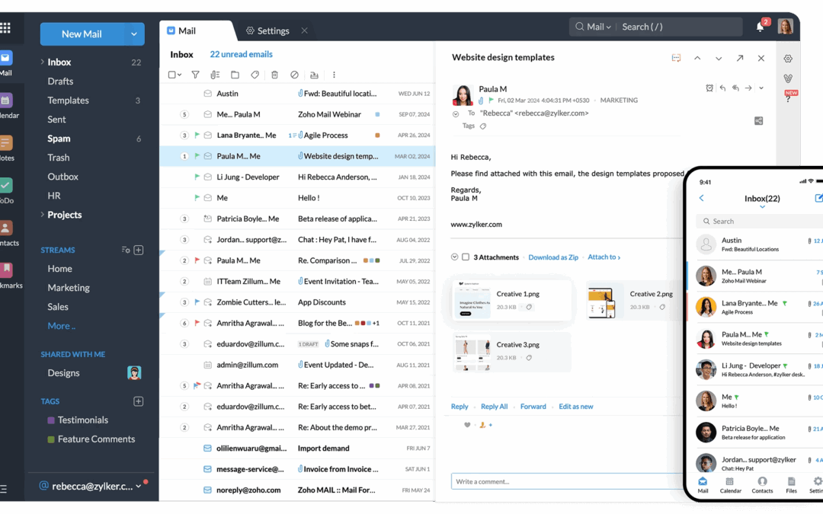The width and height of the screenshot is (823, 514).
Task: Toggle unread envelope on noreply@zoho.com email
Action: pyautogui.click(x=208, y=490)
